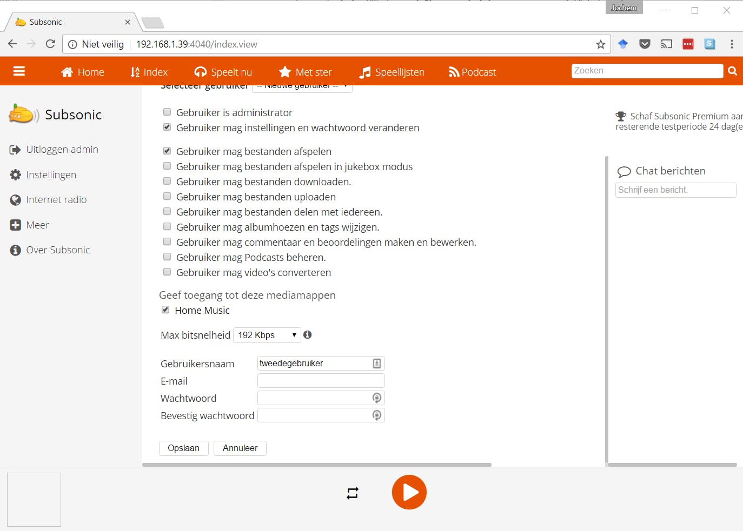Click the Cast extension icon
This screenshot has width=743, height=531.
(x=667, y=44)
